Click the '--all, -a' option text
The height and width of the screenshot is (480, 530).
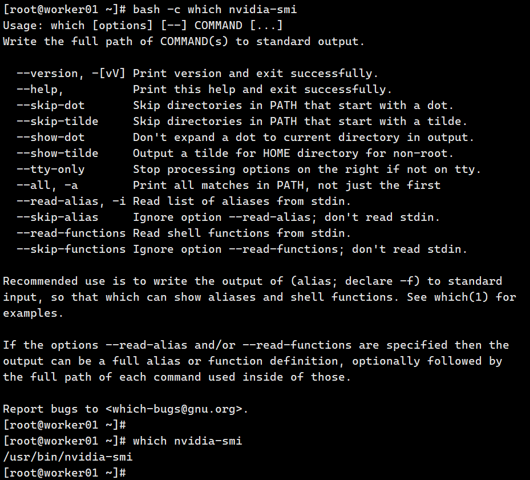coord(47,185)
